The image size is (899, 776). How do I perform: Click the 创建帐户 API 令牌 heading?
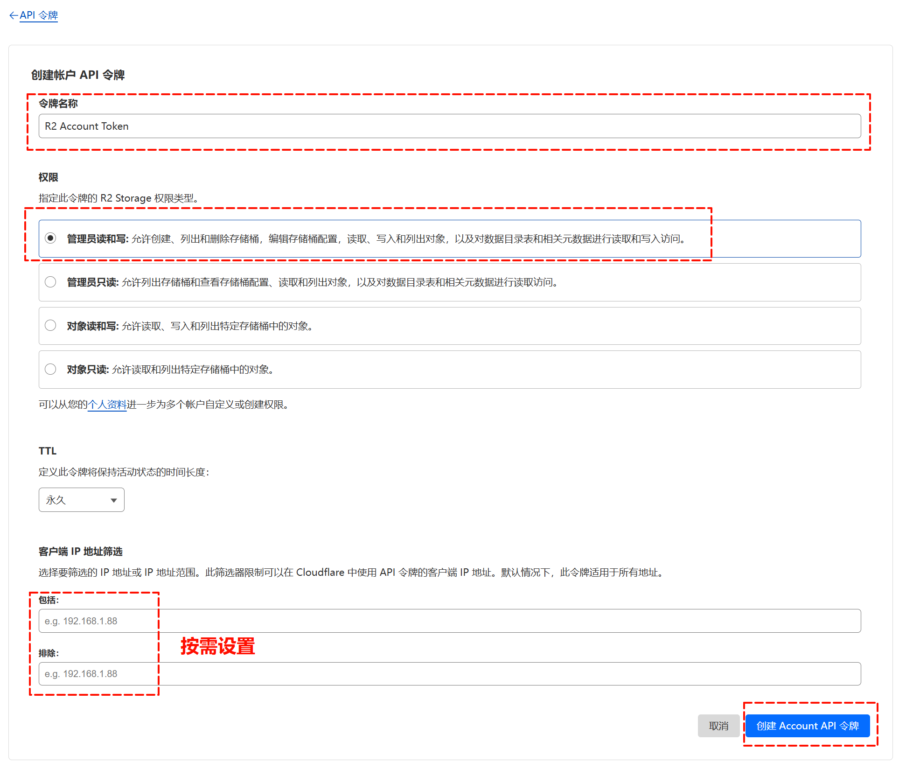[78, 75]
